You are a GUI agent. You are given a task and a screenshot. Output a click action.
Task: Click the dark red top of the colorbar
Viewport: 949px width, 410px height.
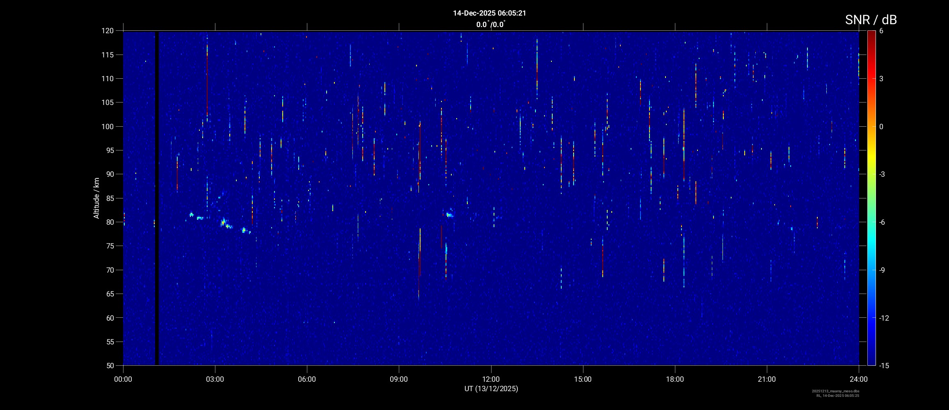point(871,34)
